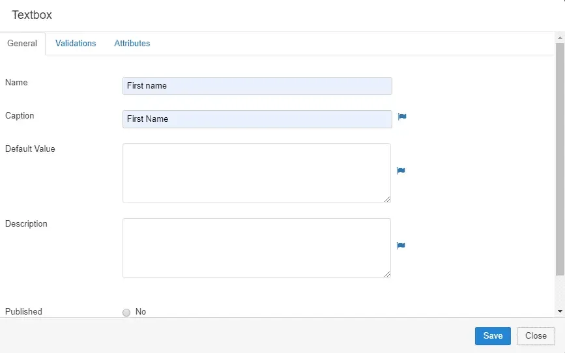Click the scrollbar down arrow

coord(560,311)
